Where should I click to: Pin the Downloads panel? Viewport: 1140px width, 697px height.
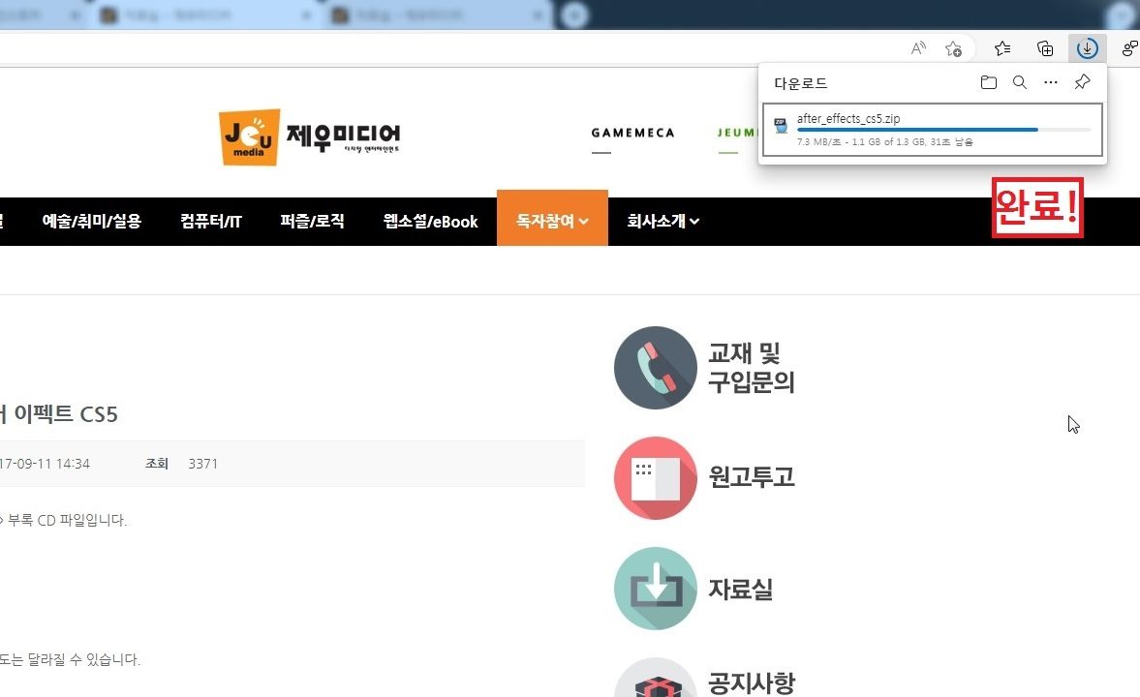(1082, 82)
